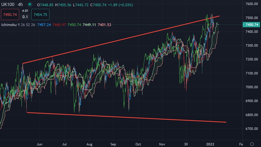Click the blue Ichimoku value 7457.24
Viewport: 261px width, 147px height.
pos(44,25)
